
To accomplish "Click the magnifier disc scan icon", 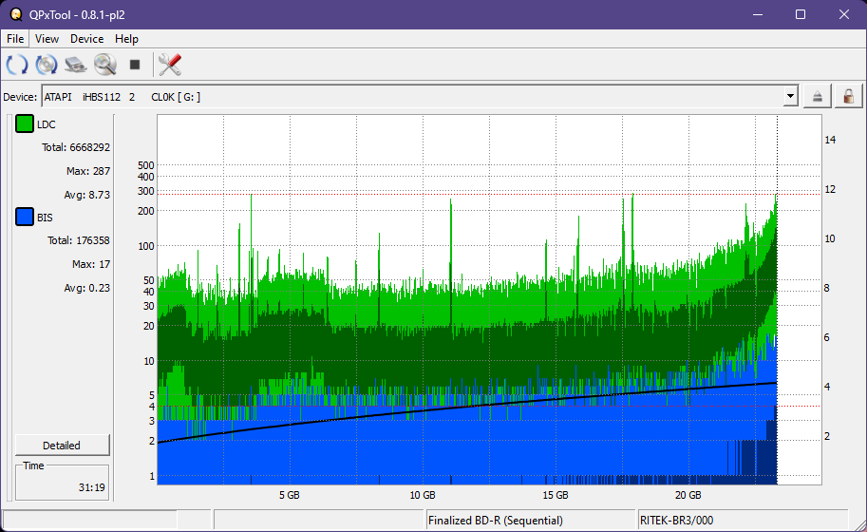I will (105, 65).
